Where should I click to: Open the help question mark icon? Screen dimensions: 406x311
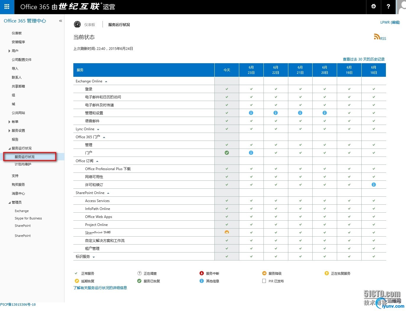[x=388, y=6]
